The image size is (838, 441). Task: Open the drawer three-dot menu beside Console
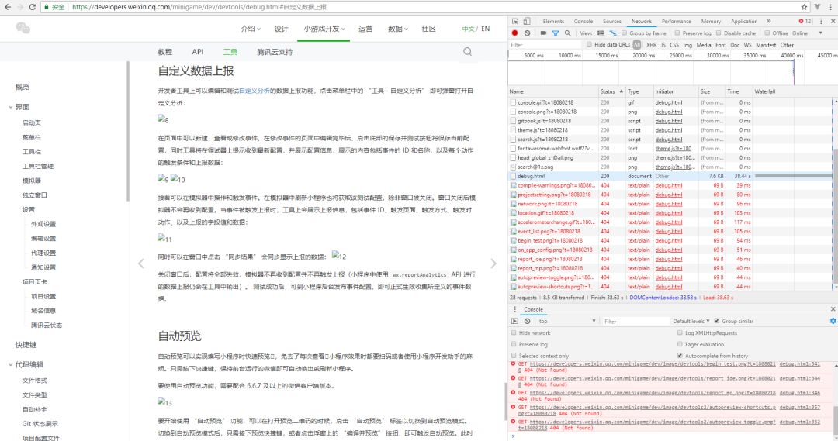[514, 309]
